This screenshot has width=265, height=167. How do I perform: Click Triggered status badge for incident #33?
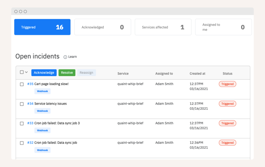[227, 123]
